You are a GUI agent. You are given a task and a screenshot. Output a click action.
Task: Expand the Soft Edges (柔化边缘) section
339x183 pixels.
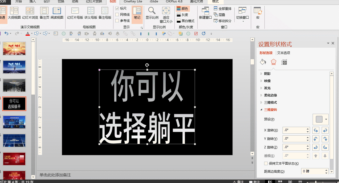point(271,95)
